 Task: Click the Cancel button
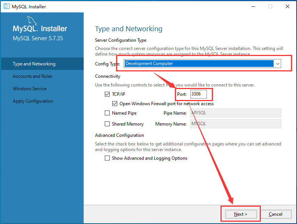pos(276,214)
